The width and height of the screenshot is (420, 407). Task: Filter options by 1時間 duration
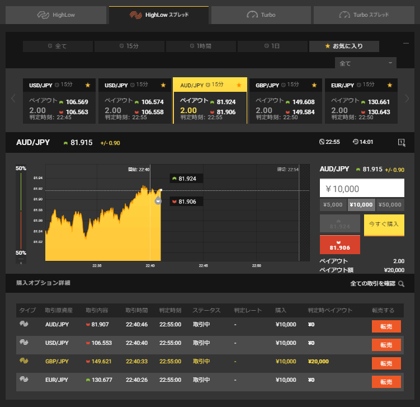coord(201,46)
